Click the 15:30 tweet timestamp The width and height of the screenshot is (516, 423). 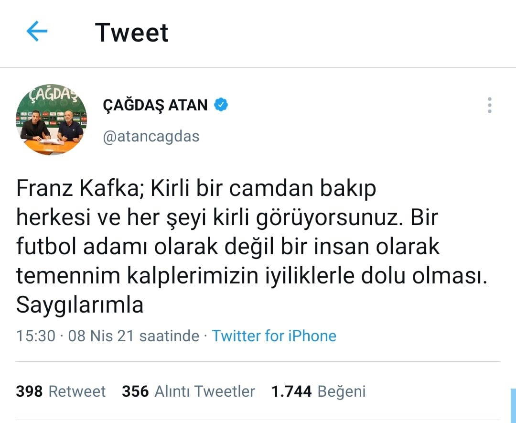tap(35, 336)
